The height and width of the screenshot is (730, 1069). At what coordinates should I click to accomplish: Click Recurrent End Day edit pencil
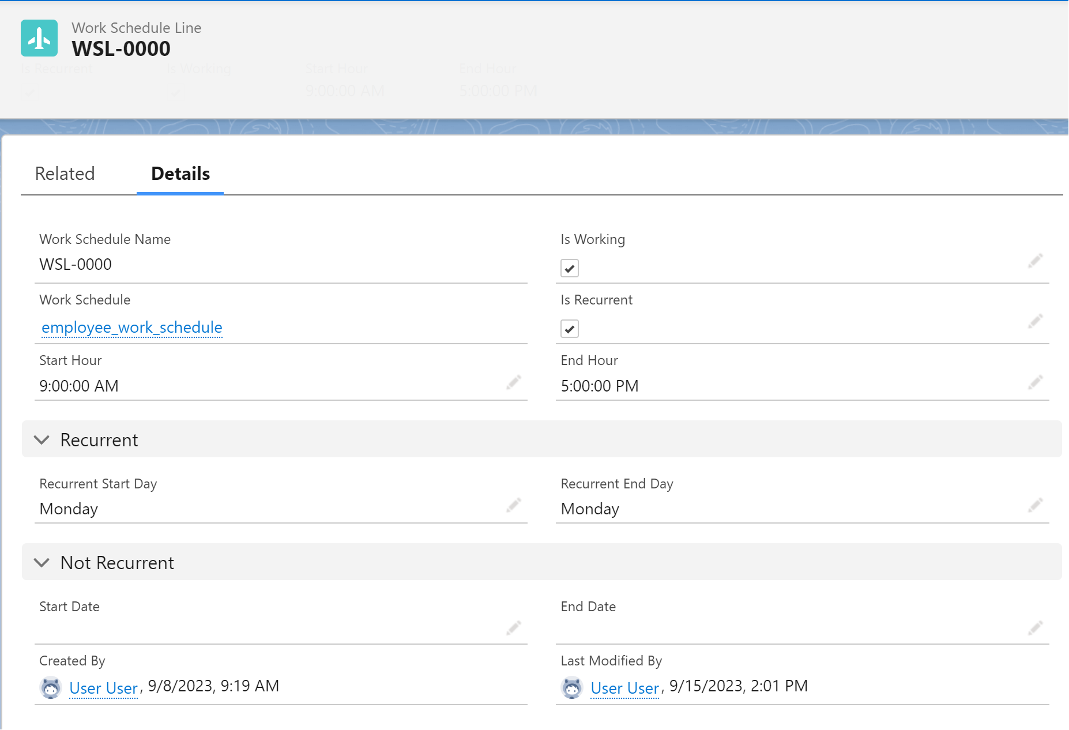(1035, 506)
